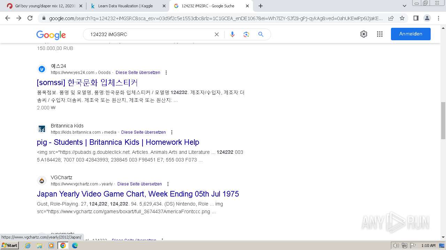Click the 예스24 site name text
Image resolution: width=446 pixels, height=250 pixels.
(59, 66)
